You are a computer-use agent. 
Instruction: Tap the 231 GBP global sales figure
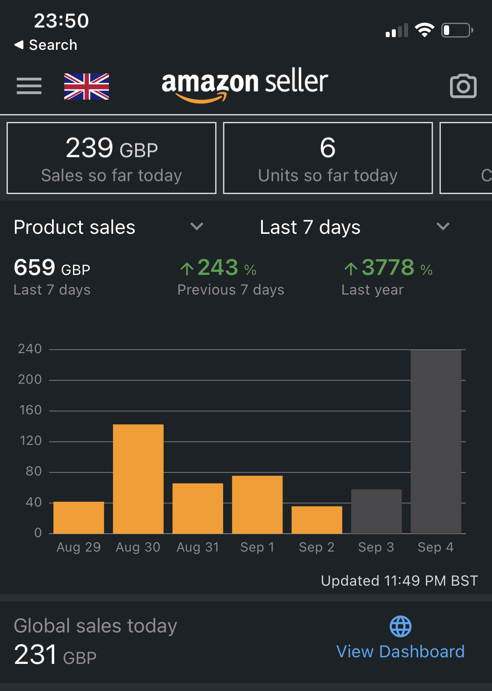point(55,655)
